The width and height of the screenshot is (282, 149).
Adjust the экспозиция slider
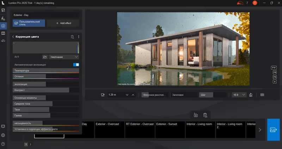pos(46,84)
